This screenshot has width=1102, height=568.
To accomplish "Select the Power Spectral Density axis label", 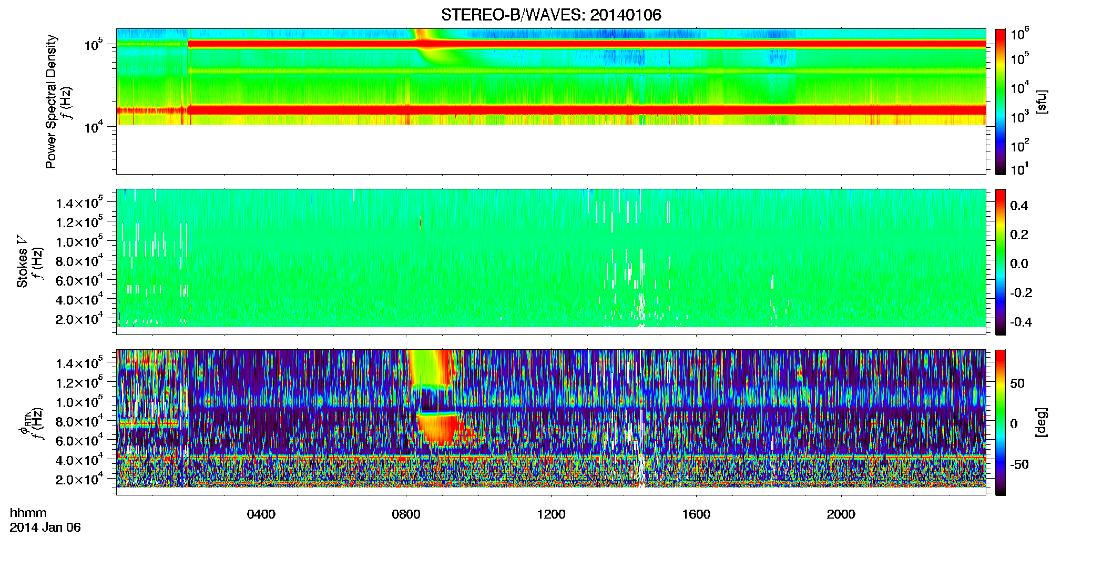I will pos(51,102).
